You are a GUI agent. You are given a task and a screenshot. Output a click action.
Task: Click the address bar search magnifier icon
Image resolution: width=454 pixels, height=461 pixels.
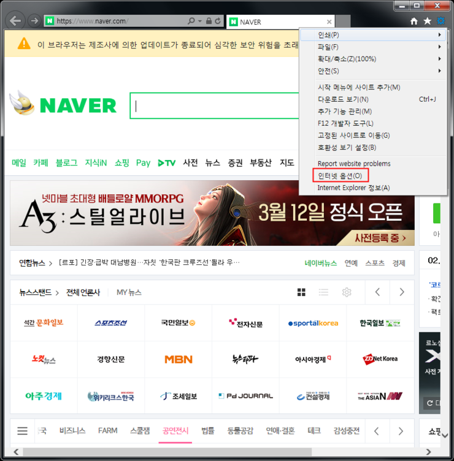191,21
